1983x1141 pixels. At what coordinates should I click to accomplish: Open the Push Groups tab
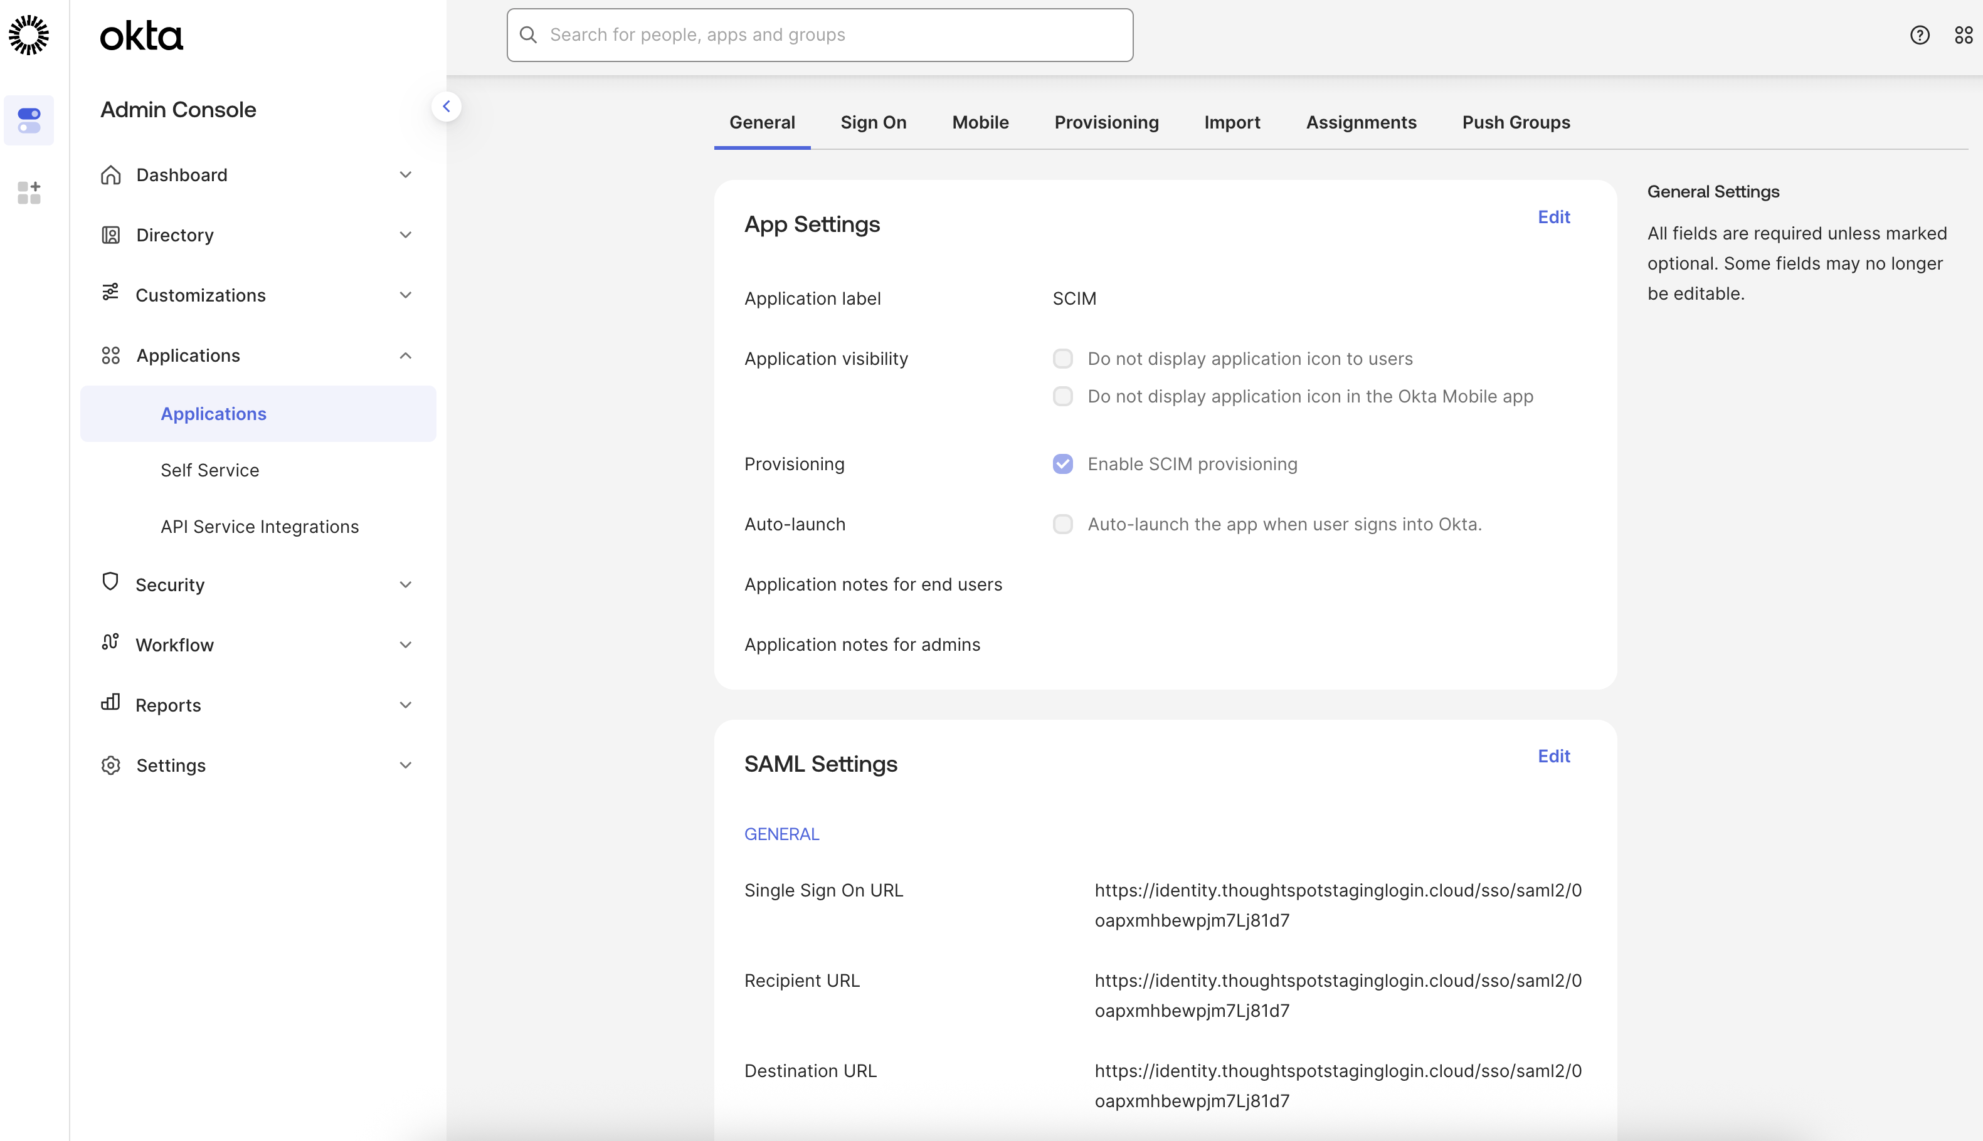(1515, 122)
